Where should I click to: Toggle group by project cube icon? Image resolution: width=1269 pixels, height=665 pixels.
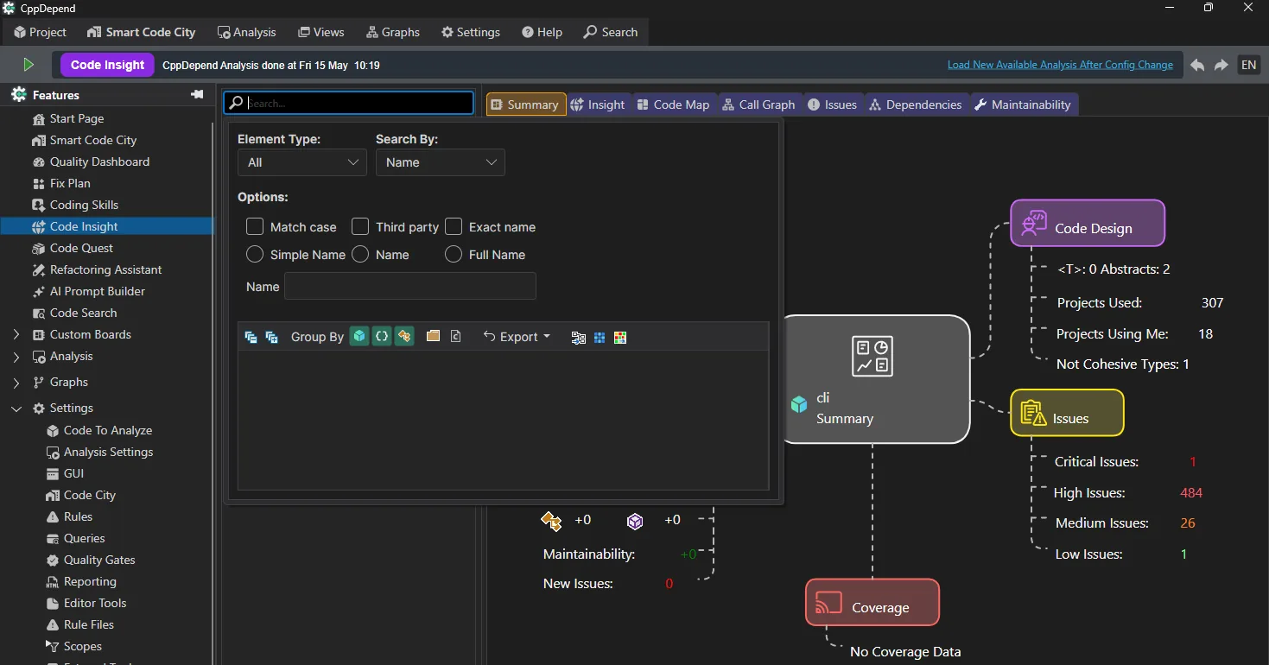[359, 336]
